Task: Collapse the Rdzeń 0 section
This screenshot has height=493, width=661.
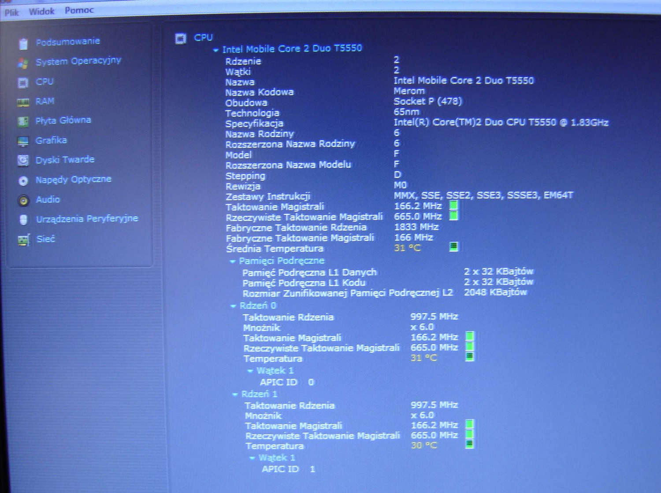Action: (x=234, y=305)
